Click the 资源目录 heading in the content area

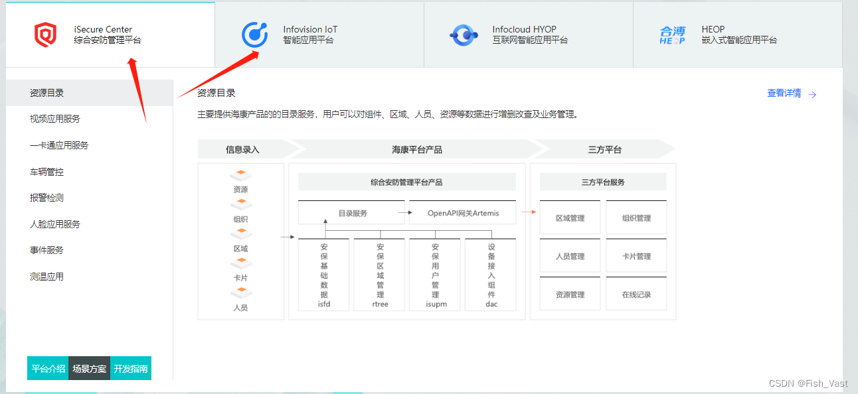click(216, 93)
